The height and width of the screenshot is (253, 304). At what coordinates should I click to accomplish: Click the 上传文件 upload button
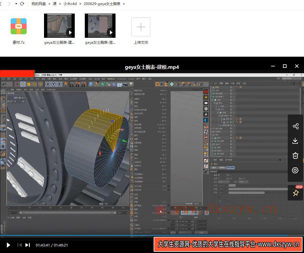141,27
